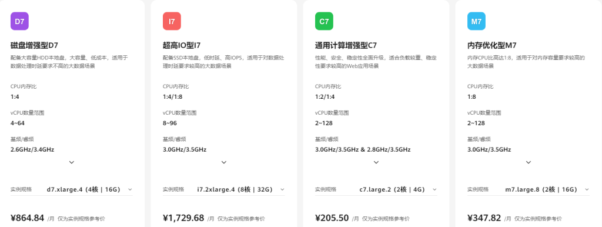Click 仅为实例规格参考价 note in I7 card
This screenshot has width=602, height=227.
pos(241,219)
